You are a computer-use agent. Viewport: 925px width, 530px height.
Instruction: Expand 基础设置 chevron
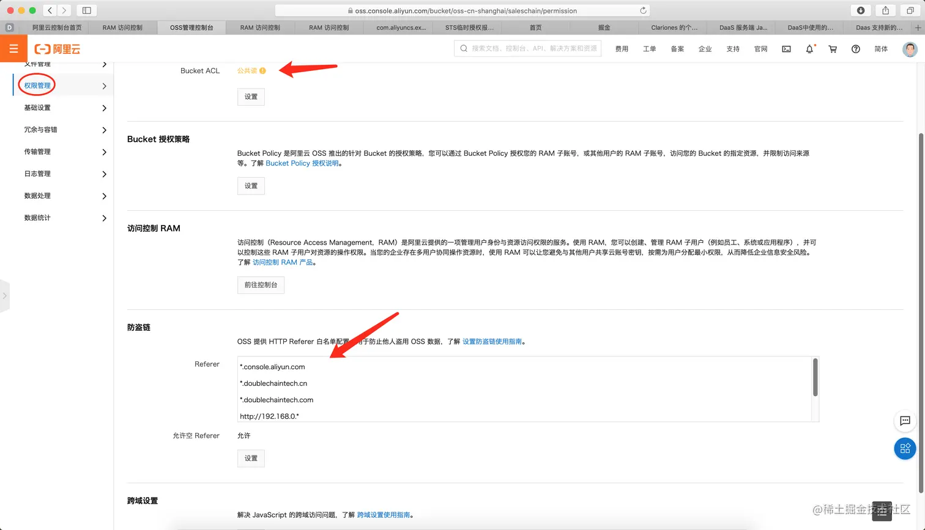pos(104,108)
